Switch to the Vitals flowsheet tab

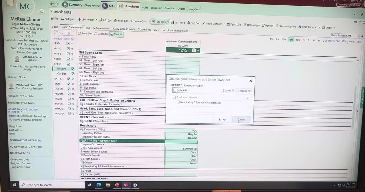click(x=55, y=27)
